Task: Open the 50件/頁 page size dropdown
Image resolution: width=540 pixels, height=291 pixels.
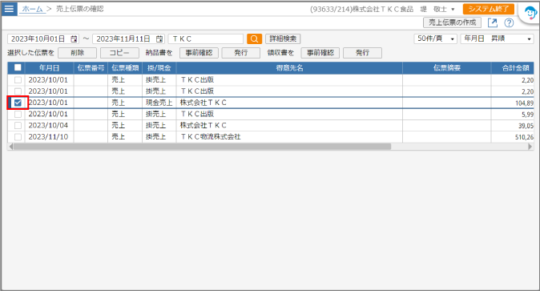Action: tap(435, 39)
